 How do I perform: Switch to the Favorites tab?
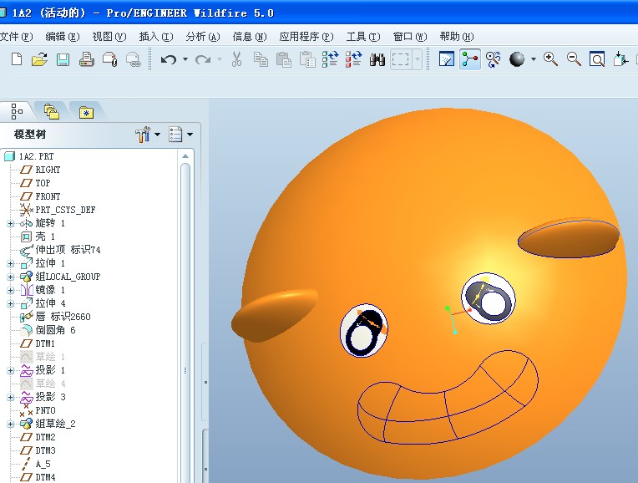point(86,112)
